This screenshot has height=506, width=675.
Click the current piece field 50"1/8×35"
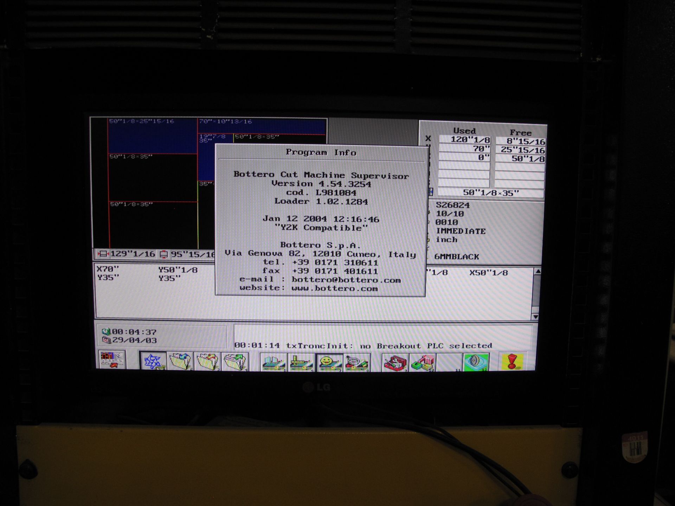(x=491, y=193)
